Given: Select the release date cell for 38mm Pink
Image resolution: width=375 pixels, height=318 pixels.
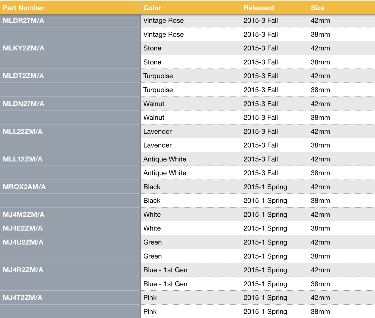Looking at the screenshot, I should tap(265, 312).
